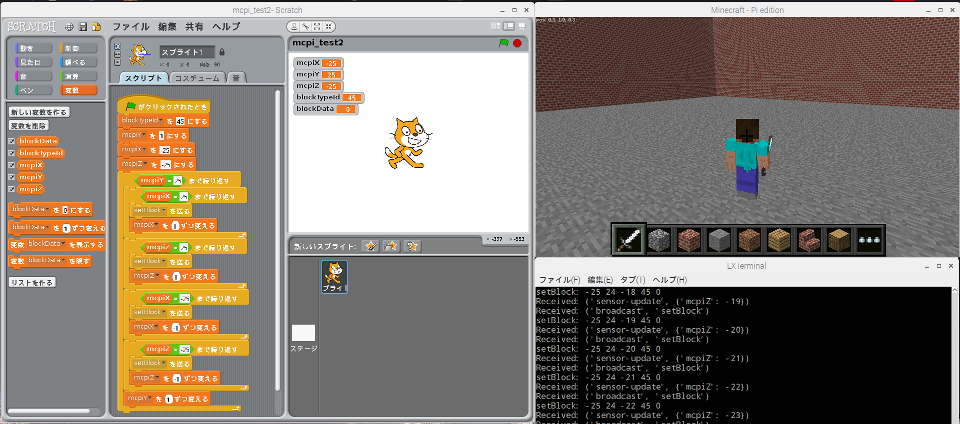Viewport: 960px width, 424px height.
Task: Set sprite rotation style to can rotate
Action: point(117,46)
